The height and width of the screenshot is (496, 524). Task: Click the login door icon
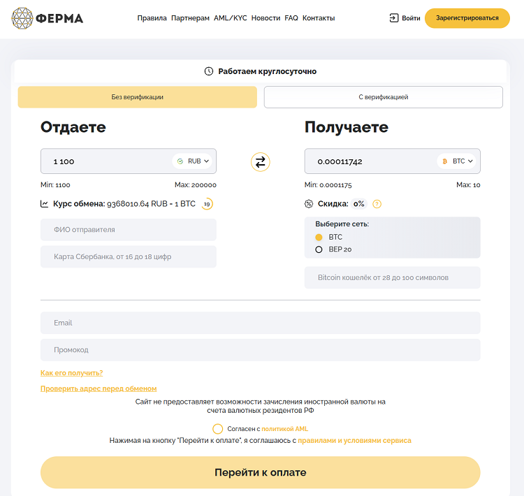coord(394,18)
